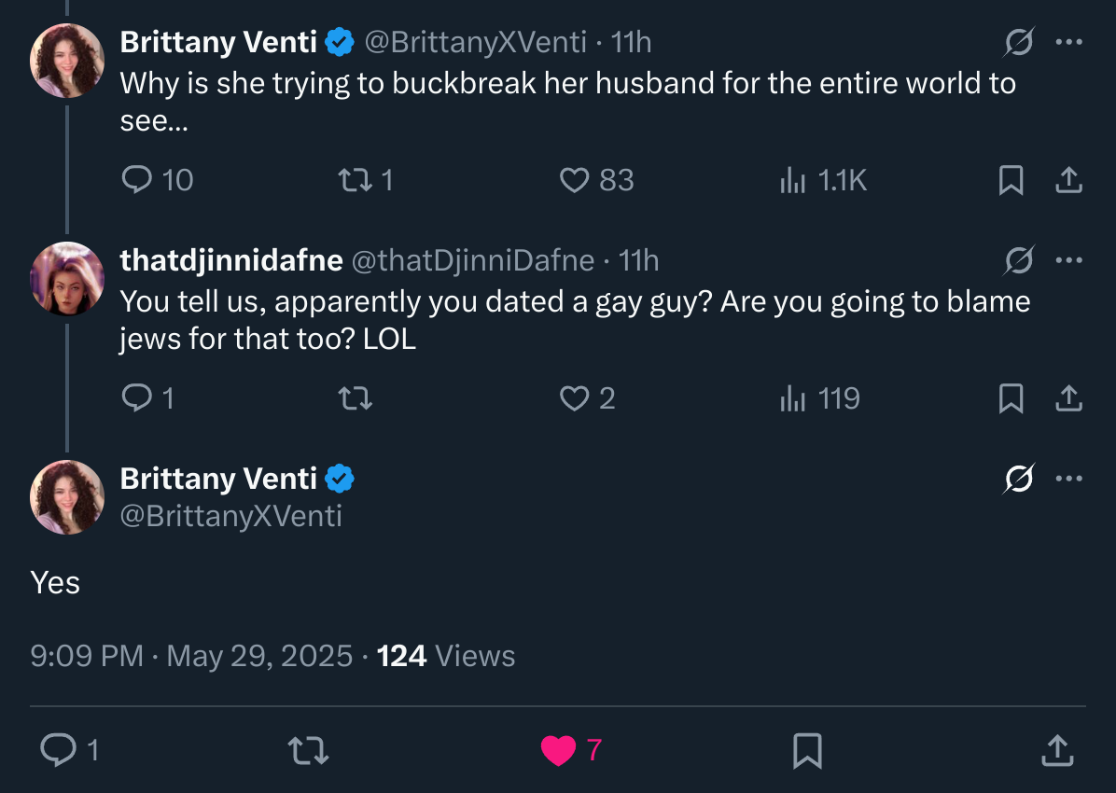Like thatdjinnidafne's reply

(574, 399)
